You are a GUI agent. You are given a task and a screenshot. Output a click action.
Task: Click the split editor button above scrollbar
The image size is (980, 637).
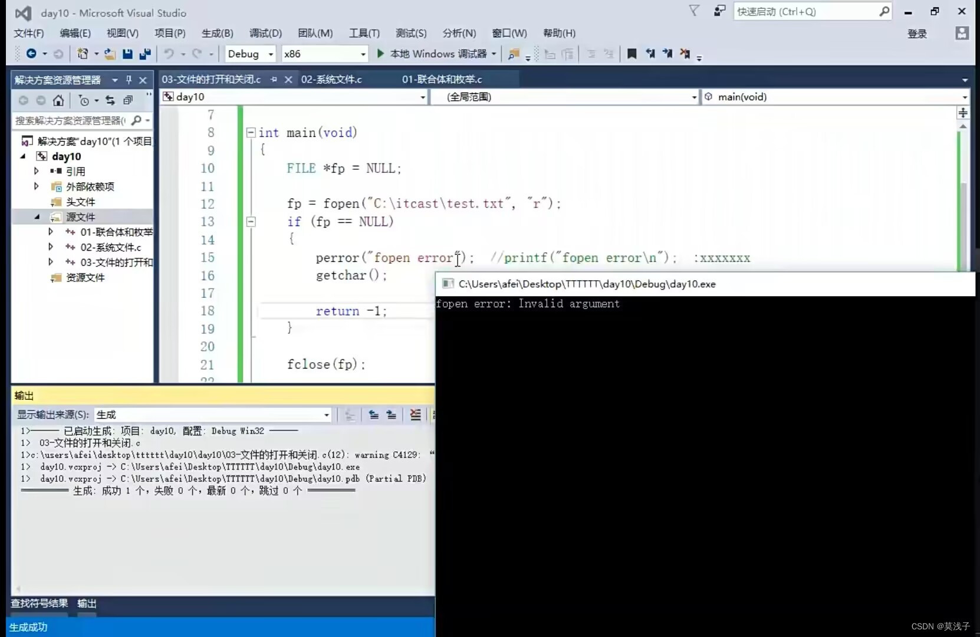point(963,113)
